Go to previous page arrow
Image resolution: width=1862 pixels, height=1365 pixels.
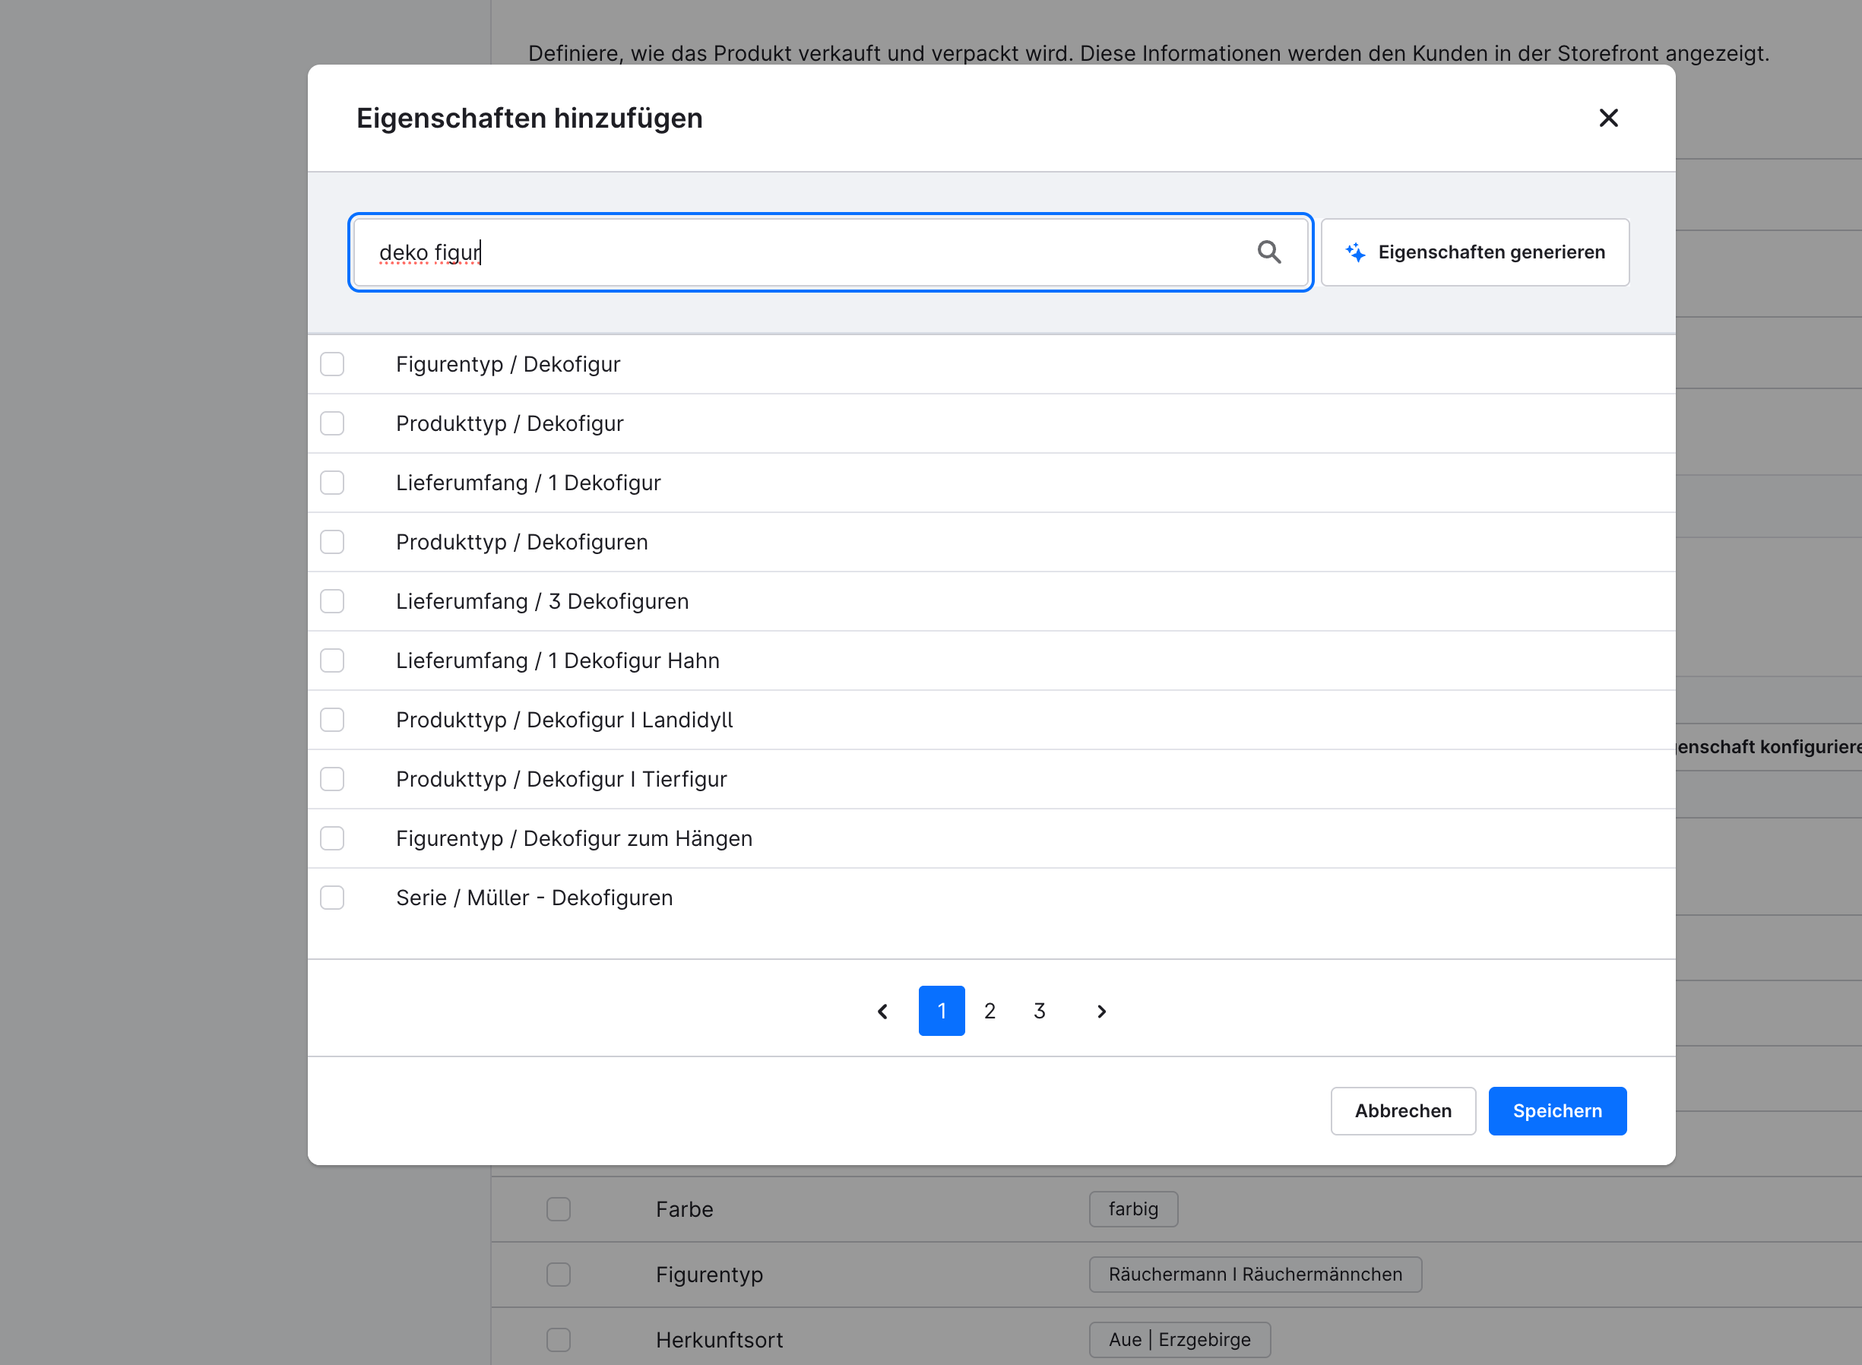click(882, 1012)
